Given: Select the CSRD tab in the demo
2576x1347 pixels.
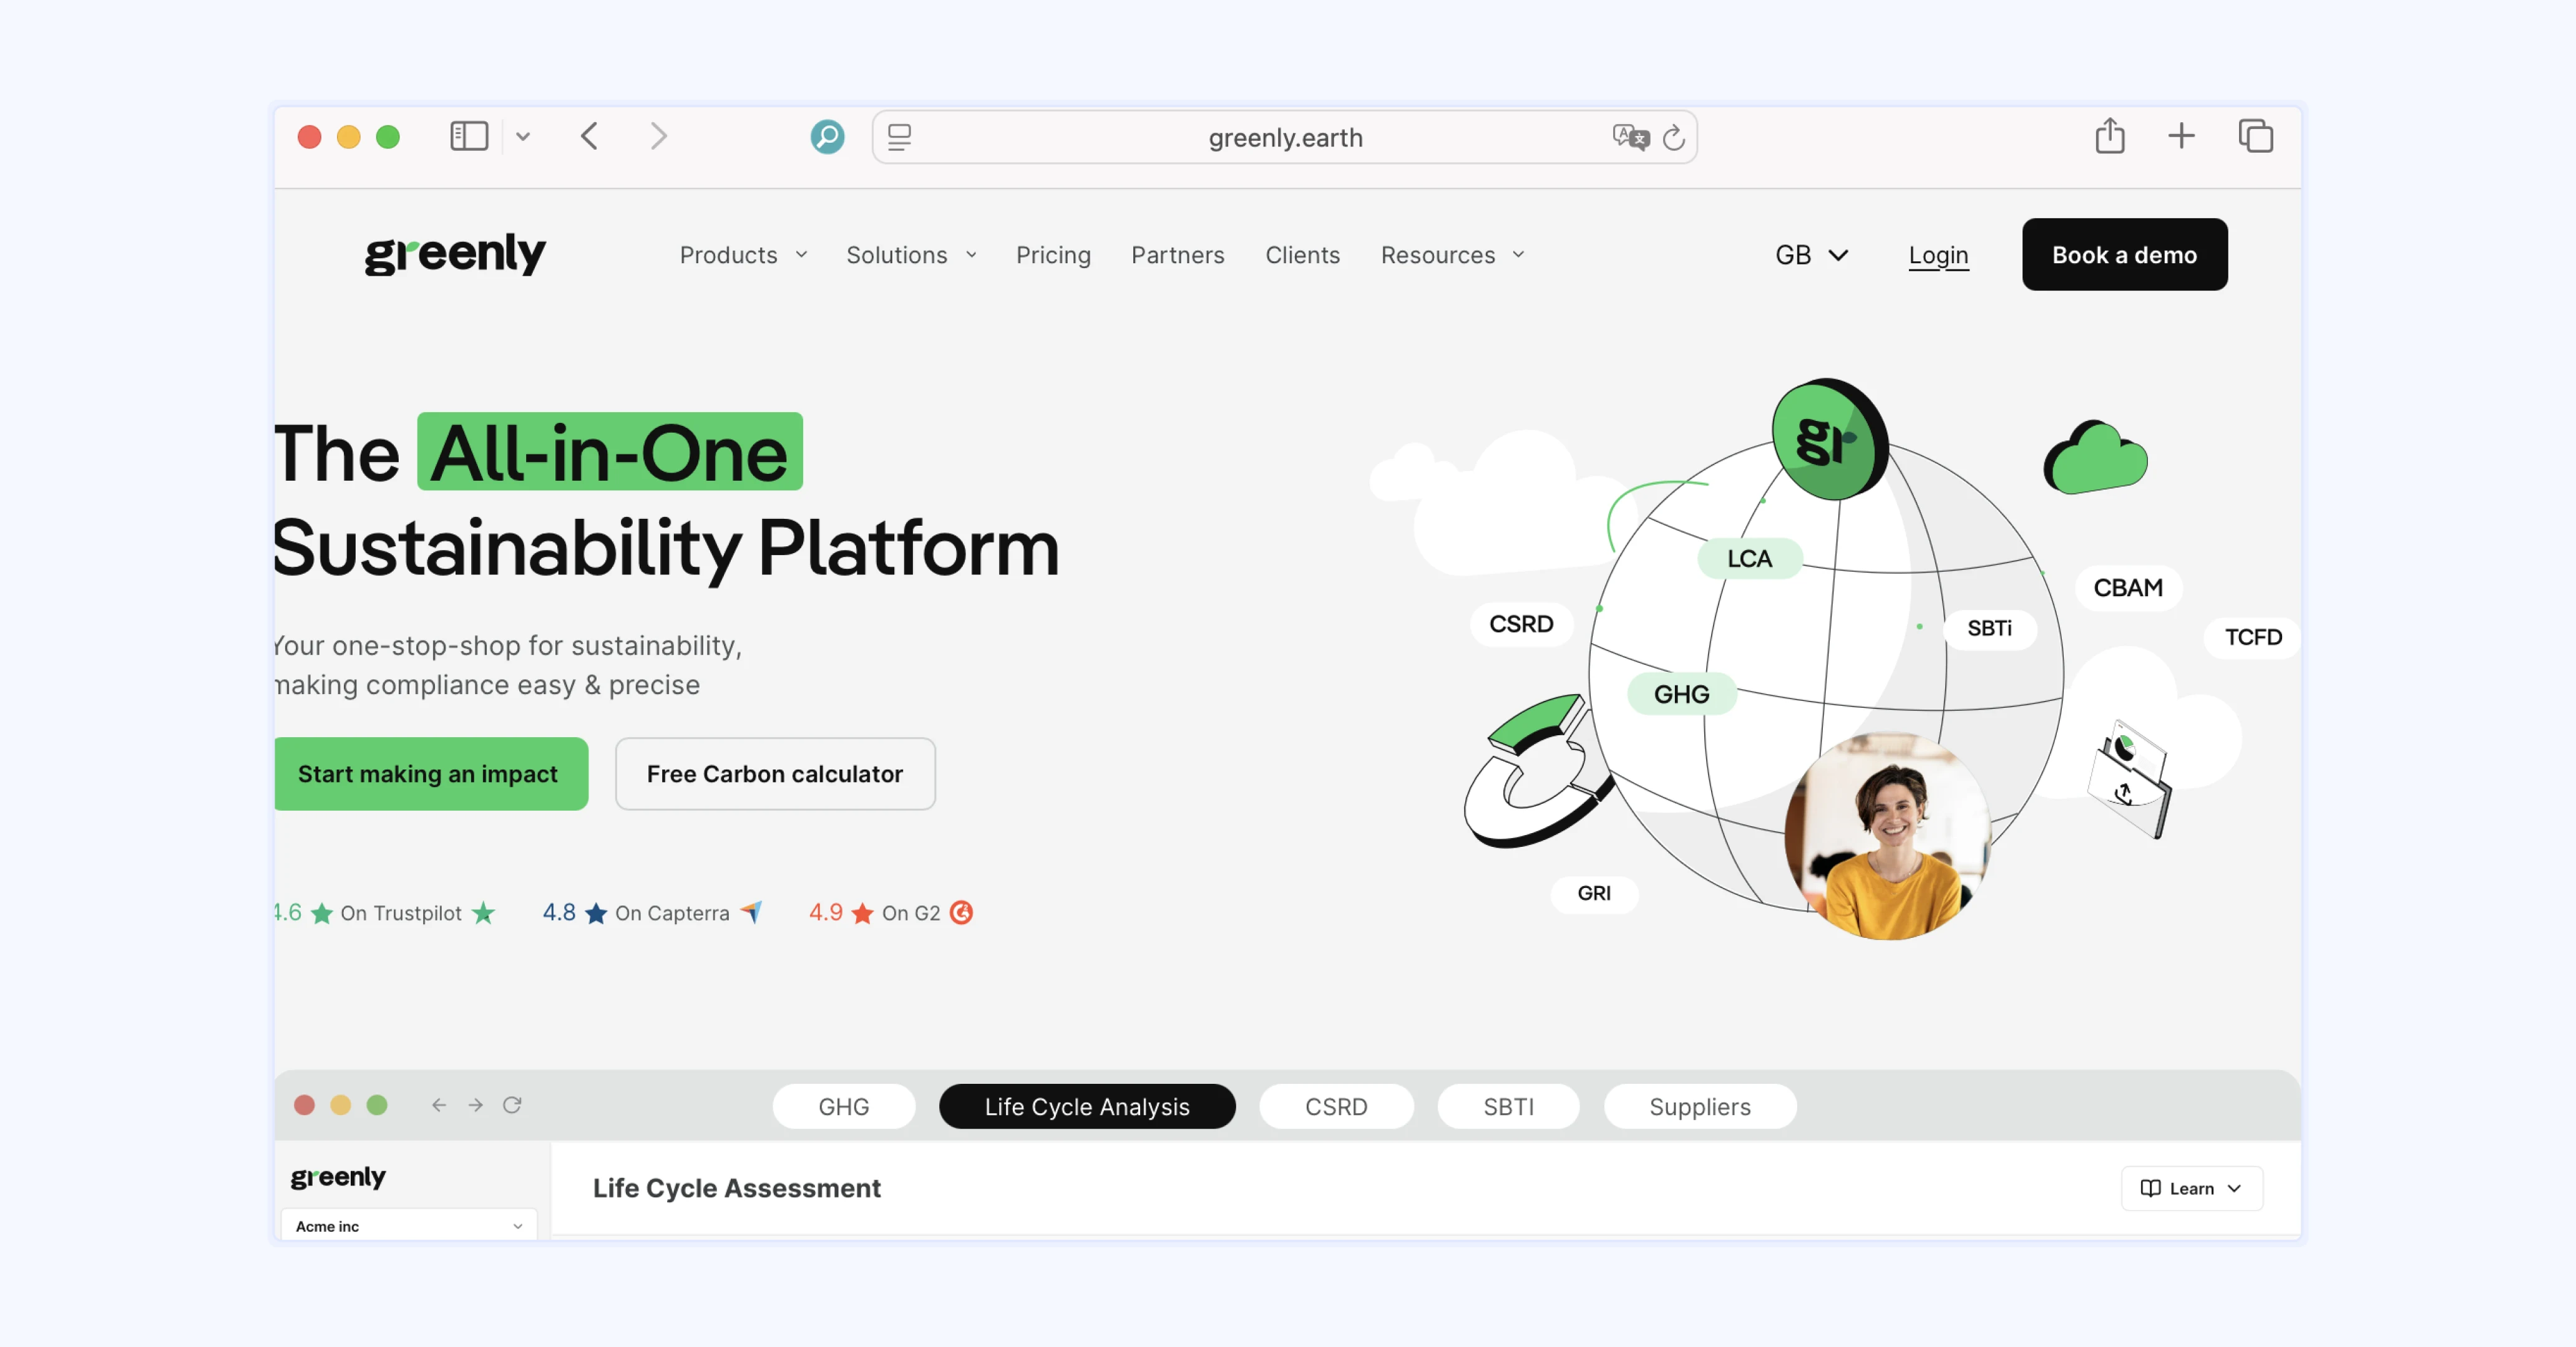Looking at the screenshot, I should tap(1336, 1106).
